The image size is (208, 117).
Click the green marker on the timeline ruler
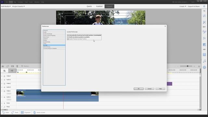(27, 72)
